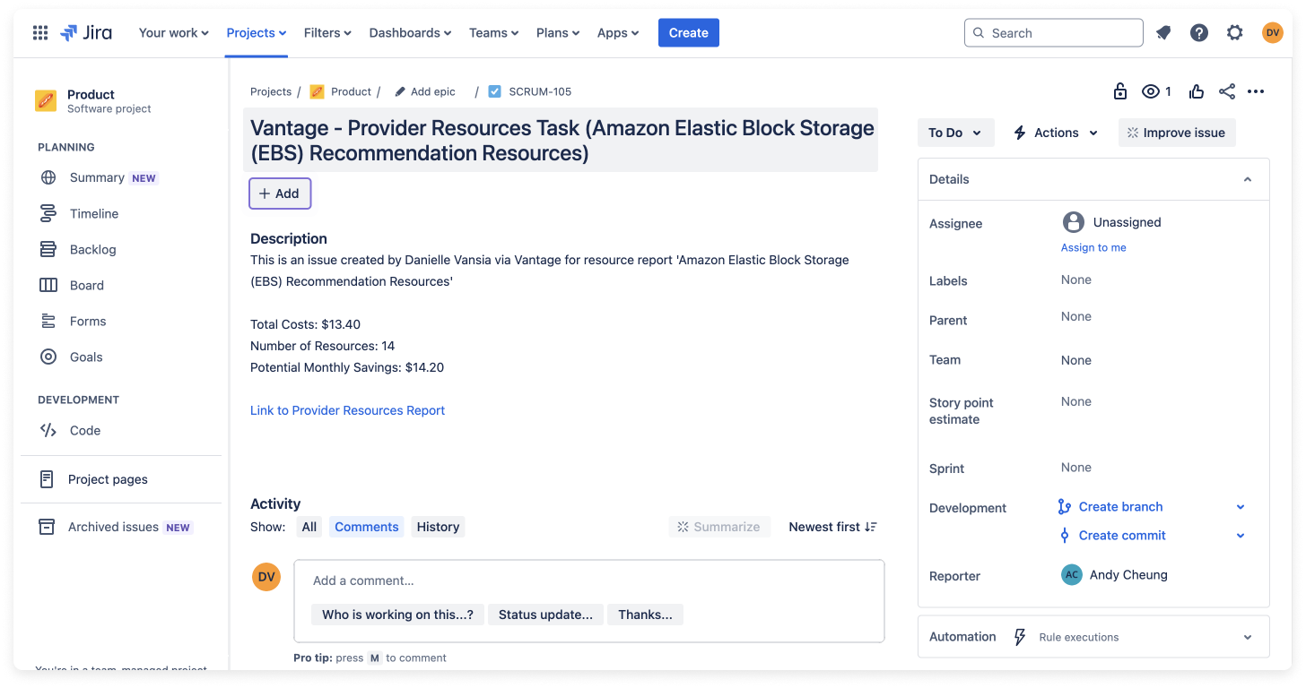Click the Create branch icon

[x=1065, y=507]
